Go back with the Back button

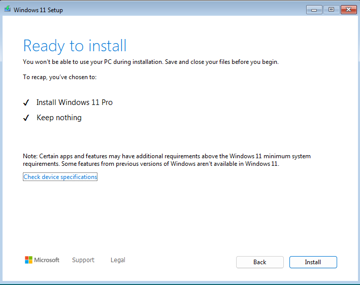coord(259,262)
